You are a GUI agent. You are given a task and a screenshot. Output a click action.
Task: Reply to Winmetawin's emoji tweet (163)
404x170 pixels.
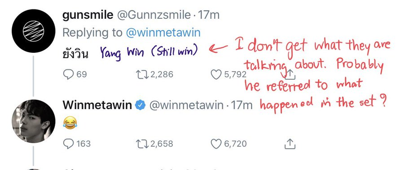pos(77,144)
